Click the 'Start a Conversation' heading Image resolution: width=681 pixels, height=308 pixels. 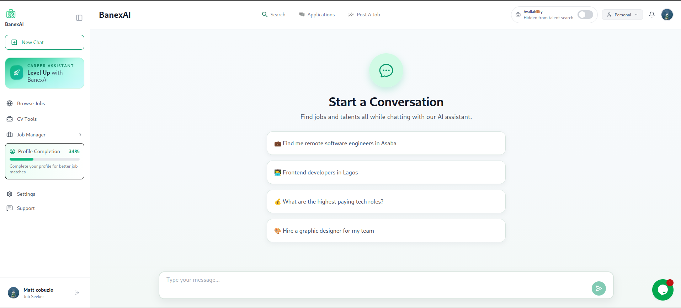(x=386, y=102)
